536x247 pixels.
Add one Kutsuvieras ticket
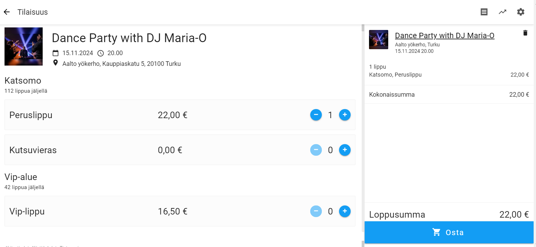(345, 150)
